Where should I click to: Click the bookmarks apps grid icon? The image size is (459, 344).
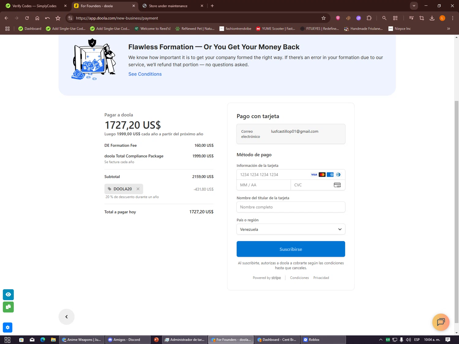pos(7,29)
